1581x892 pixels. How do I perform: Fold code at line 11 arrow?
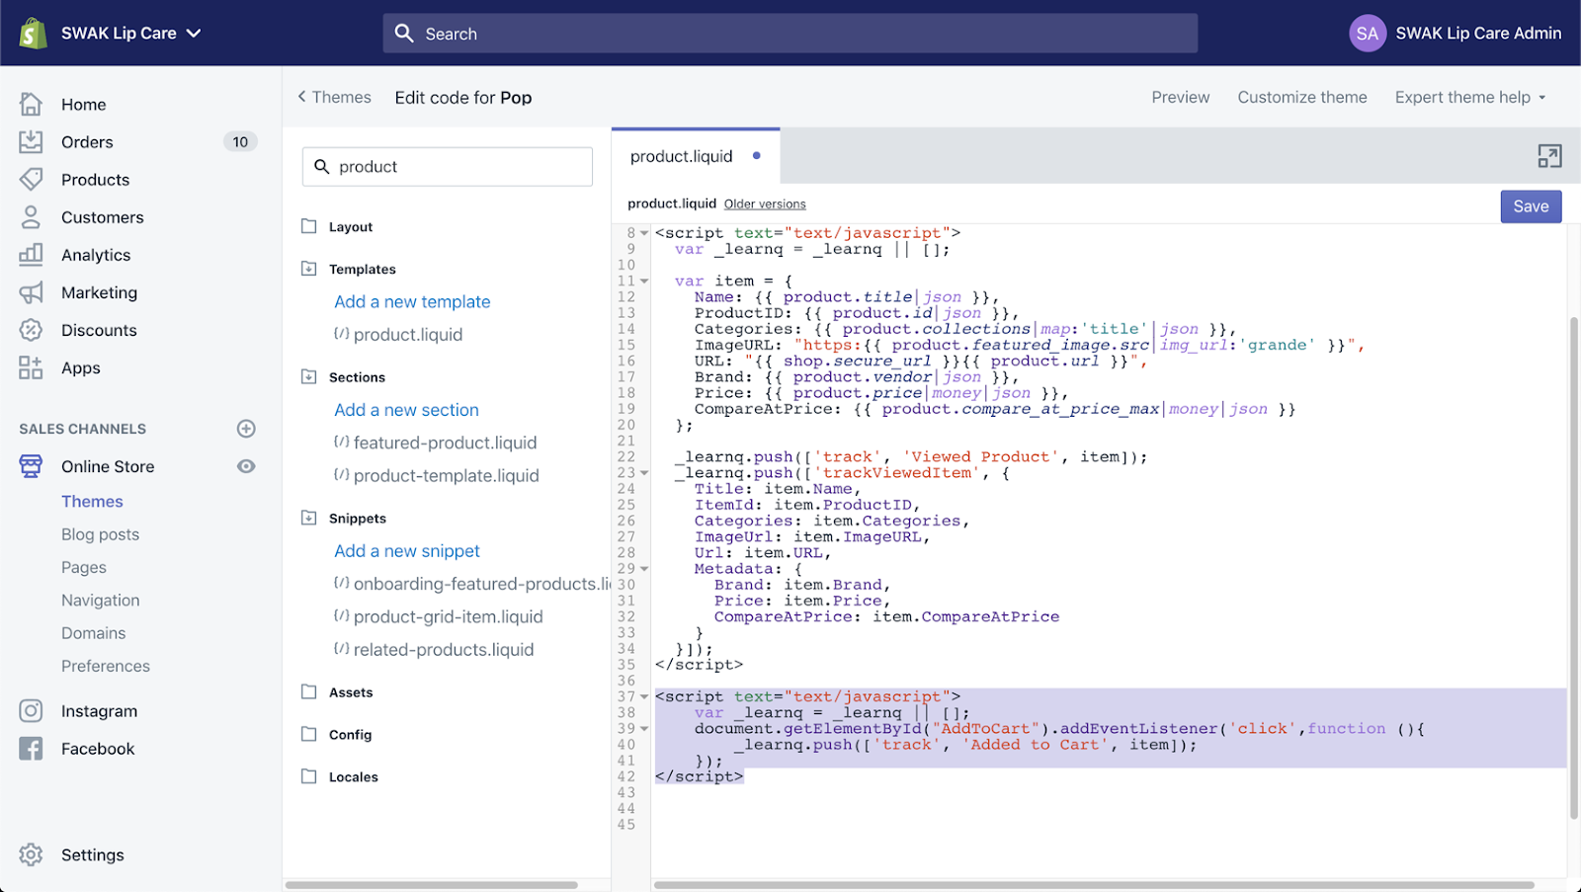(644, 282)
